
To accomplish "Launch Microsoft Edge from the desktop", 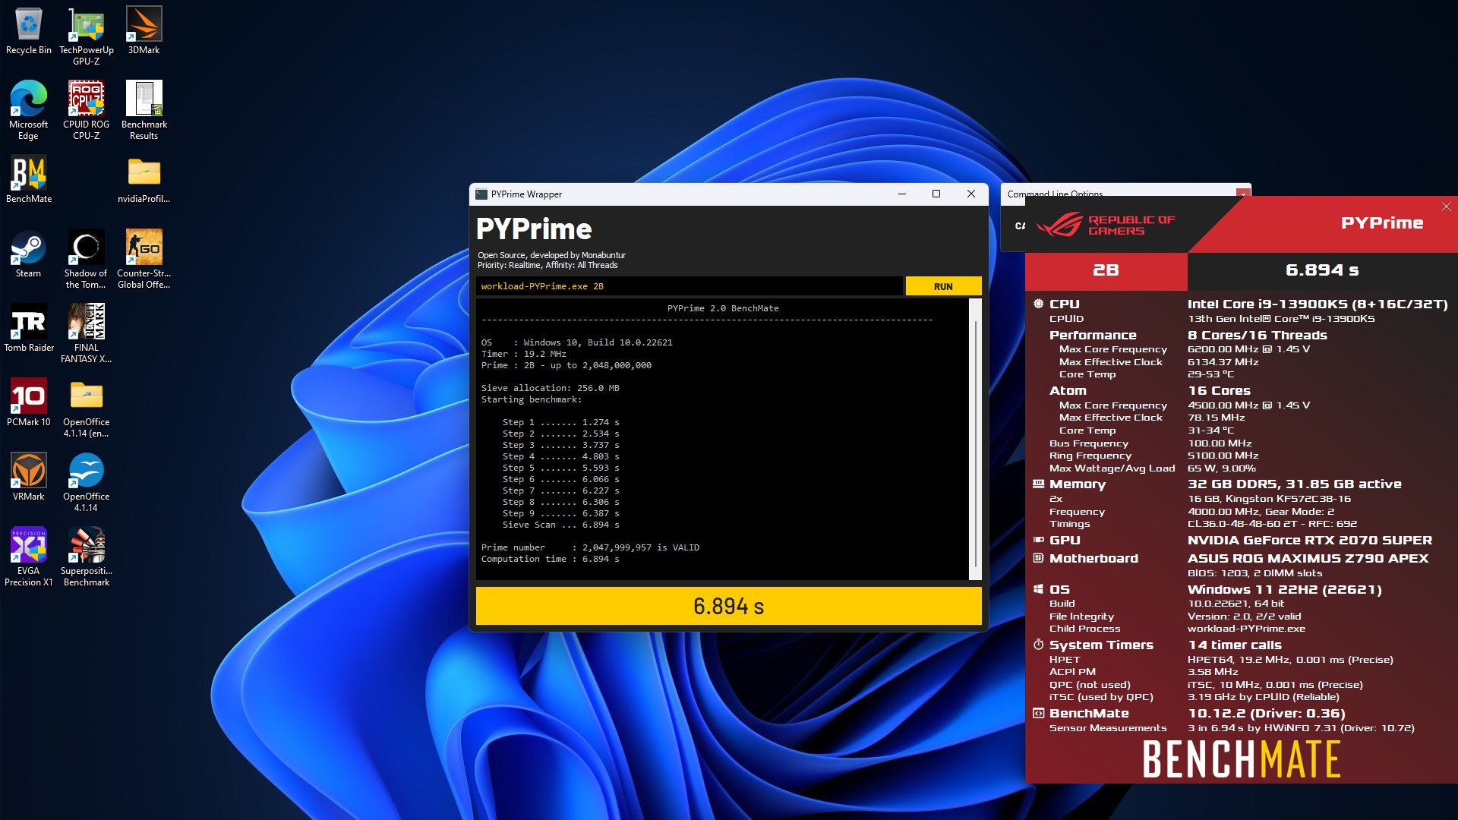I will [x=29, y=111].
